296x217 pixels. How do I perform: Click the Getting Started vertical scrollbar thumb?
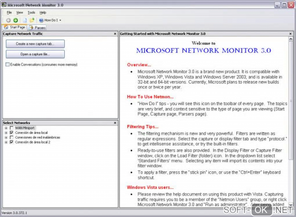(x=291, y=101)
